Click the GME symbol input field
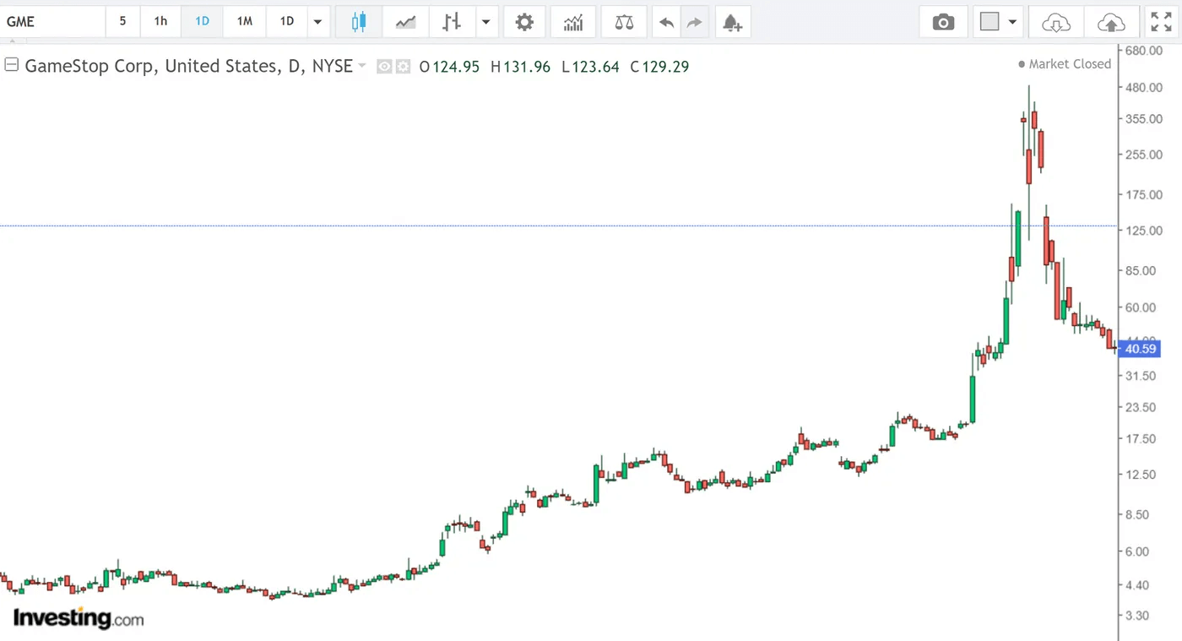The height and width of the screenshot is (641, 1182). (52, 22)
